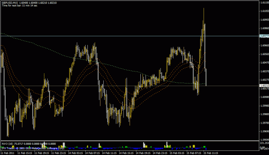Click the '15 Feb 03:15' time axis label
Image resolution: width=269 pixels, height=155 pixels.
coord(177,153)
